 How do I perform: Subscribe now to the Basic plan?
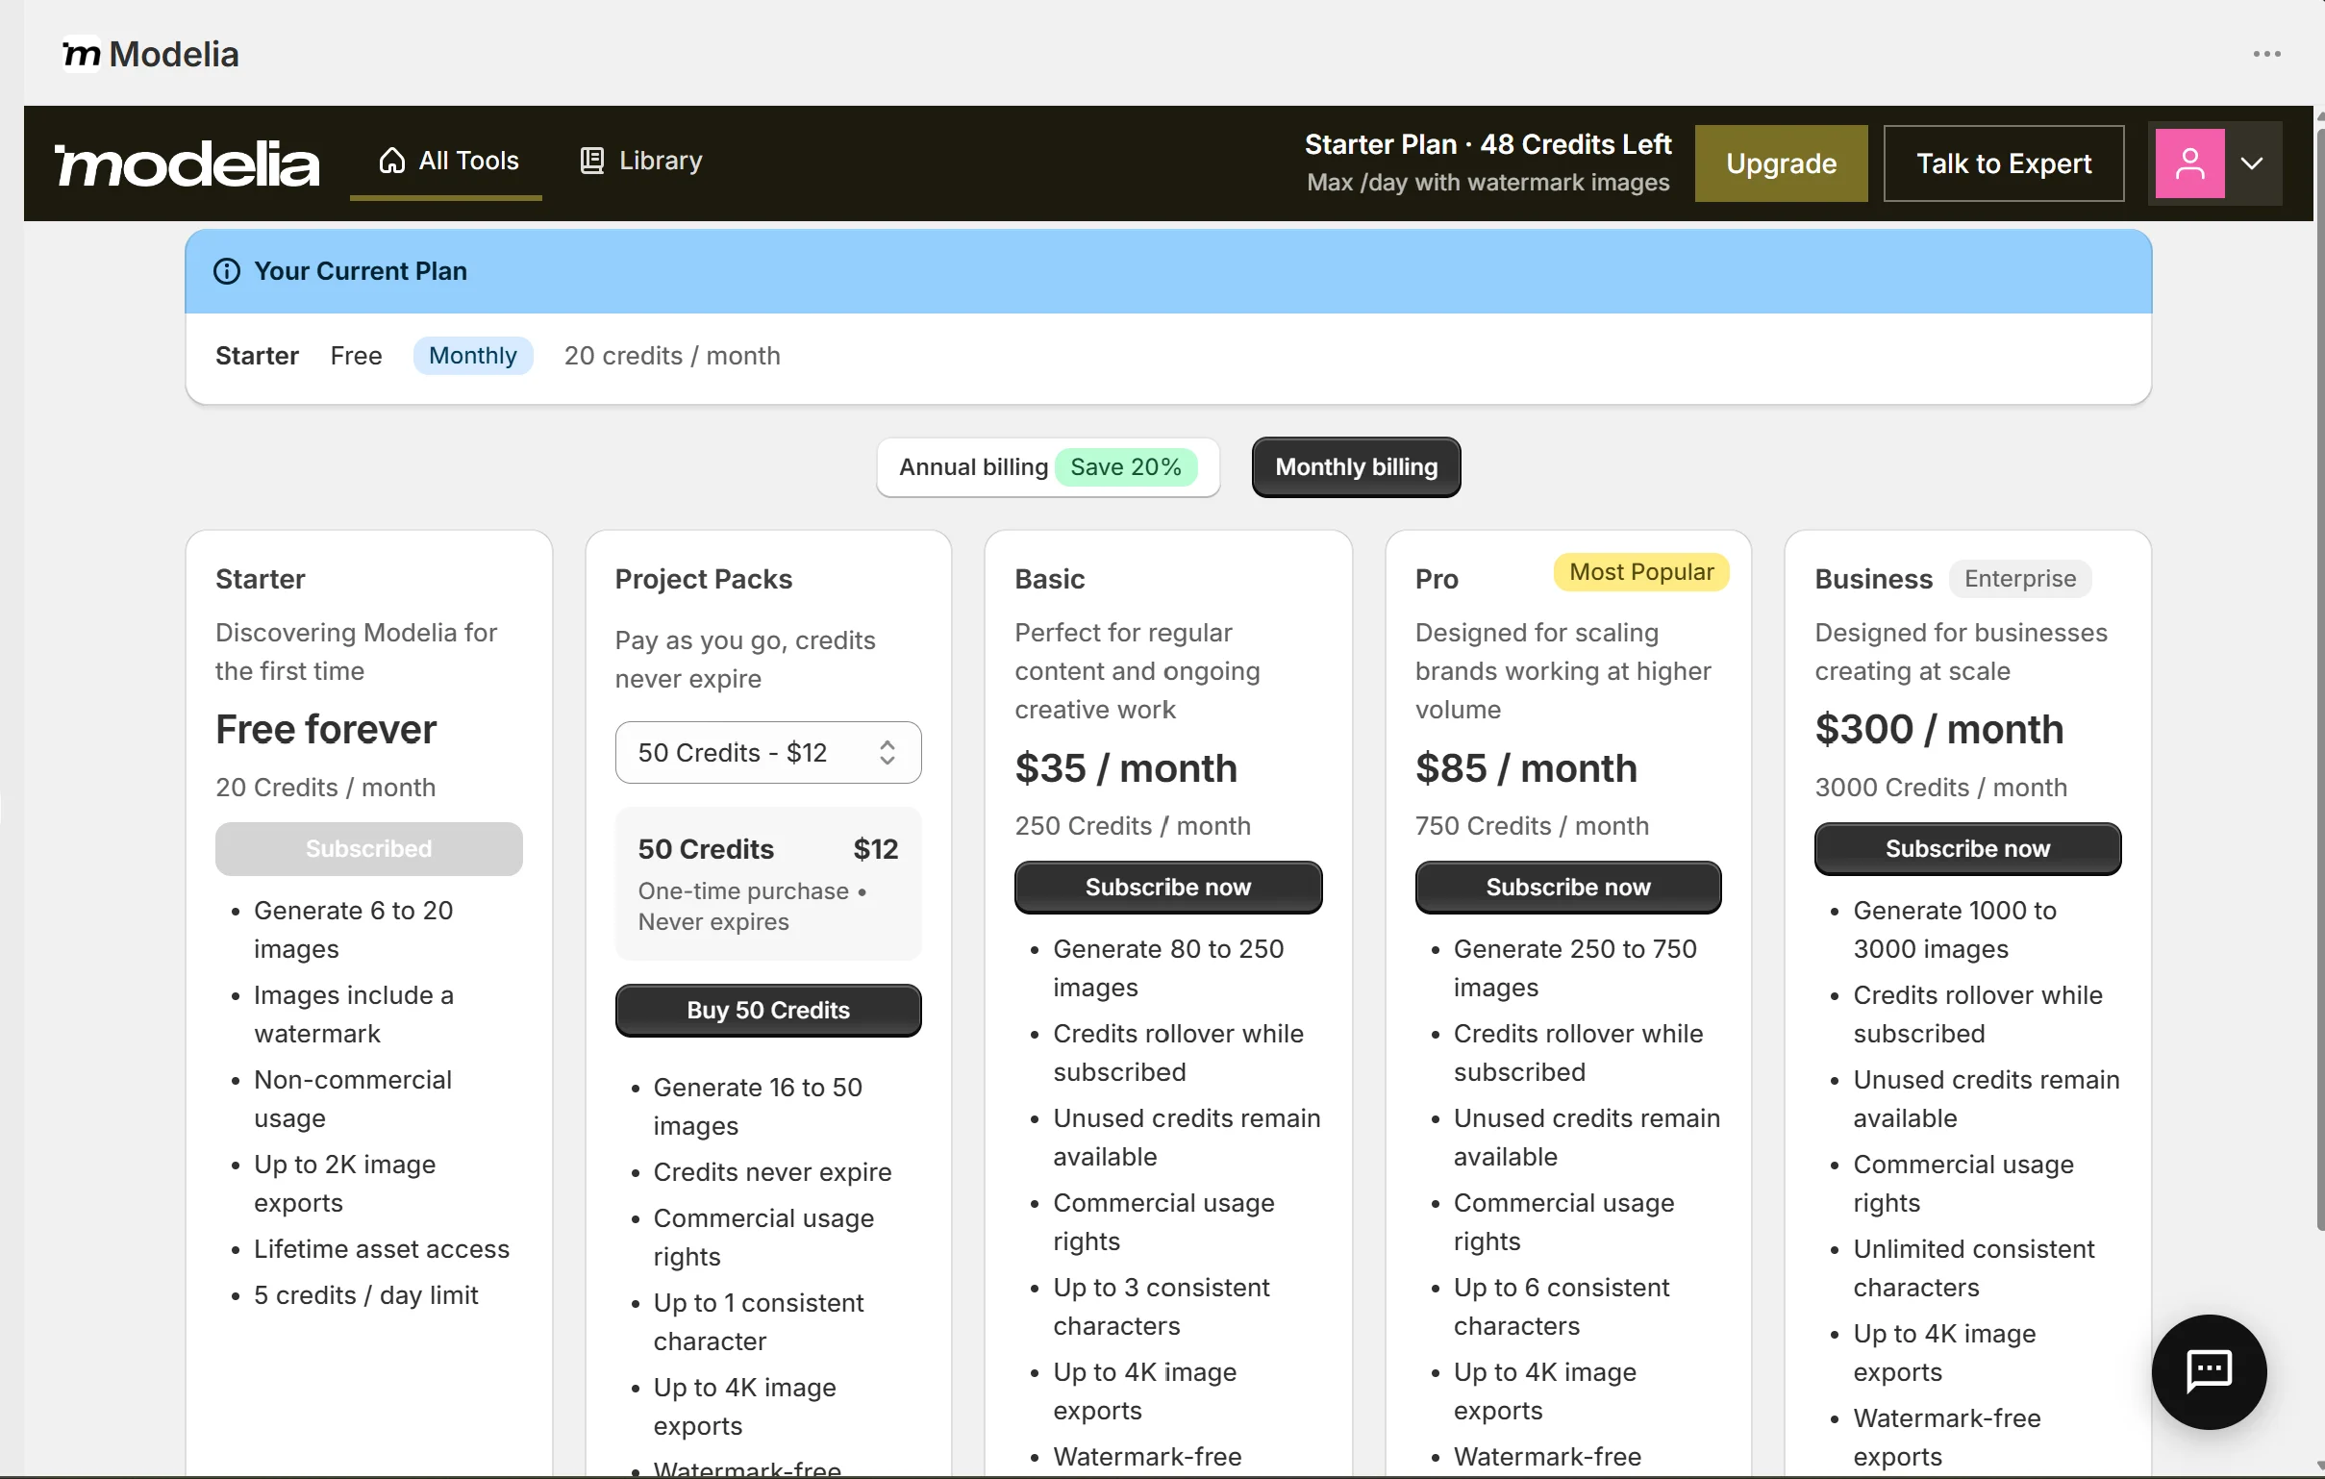pos(1167,887)
